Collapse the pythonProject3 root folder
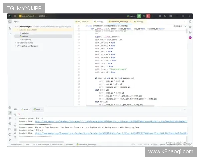 pos(15,27)
